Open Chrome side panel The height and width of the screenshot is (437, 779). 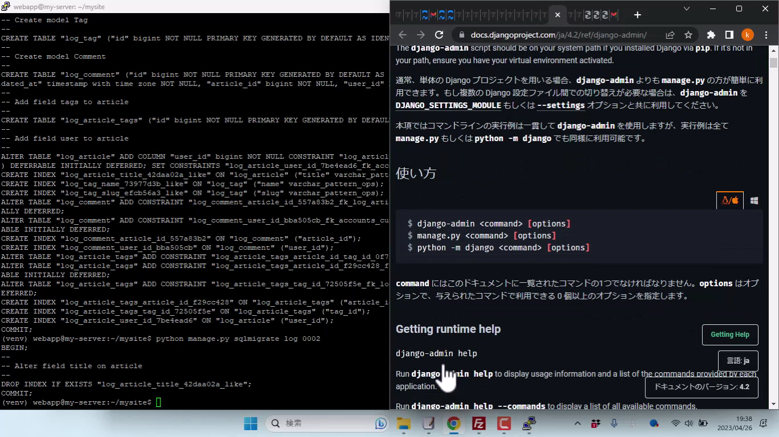click(729, 35)
